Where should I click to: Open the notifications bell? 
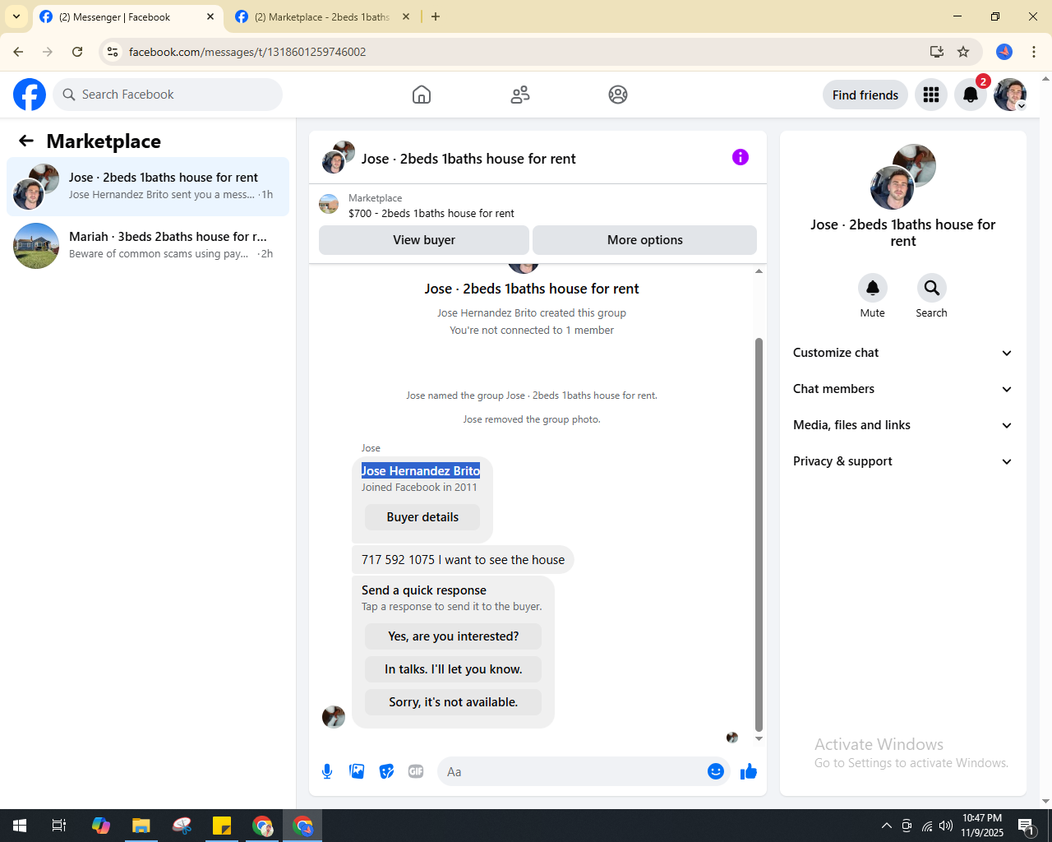(971, 95)
